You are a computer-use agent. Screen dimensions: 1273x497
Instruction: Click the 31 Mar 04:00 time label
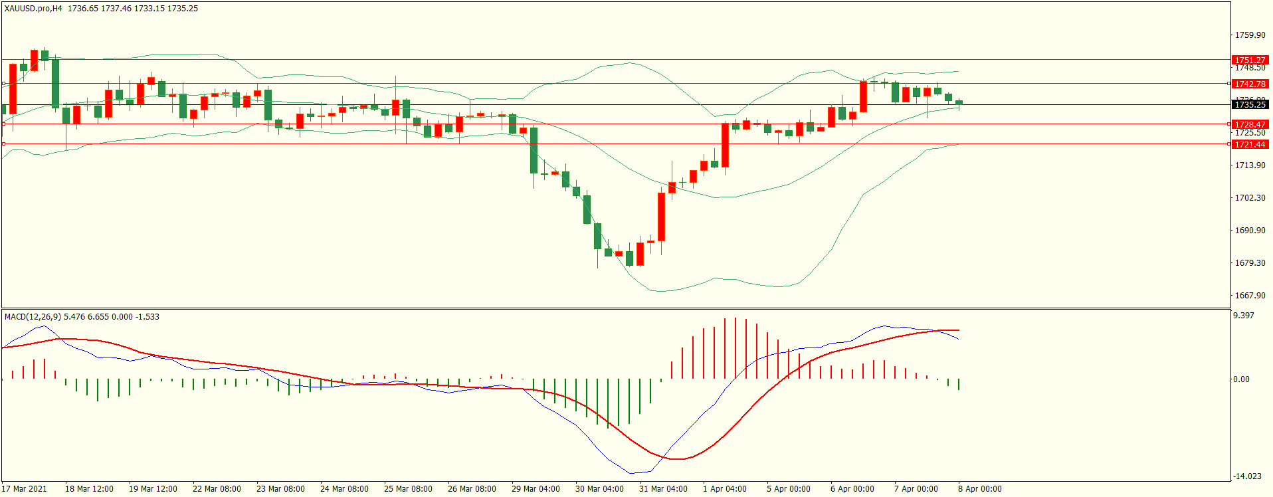point(663,489)
